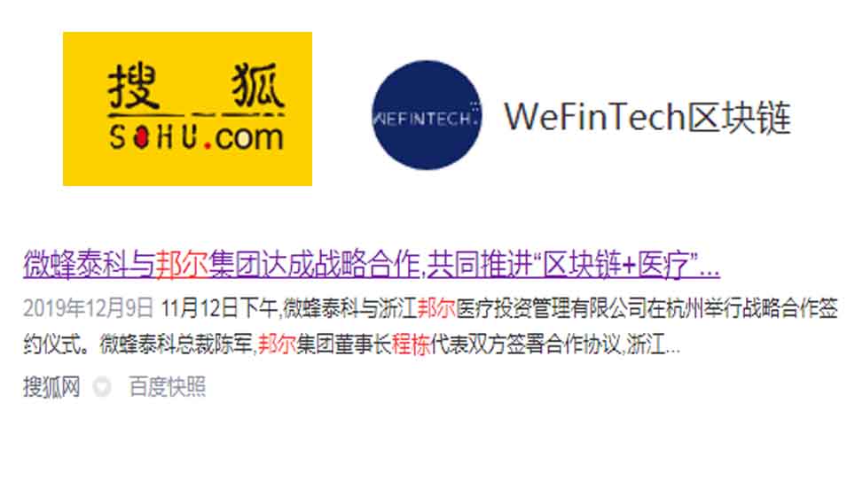Click the snippet line mentioning 杭州举行战略合作

[x=430, y=309]
